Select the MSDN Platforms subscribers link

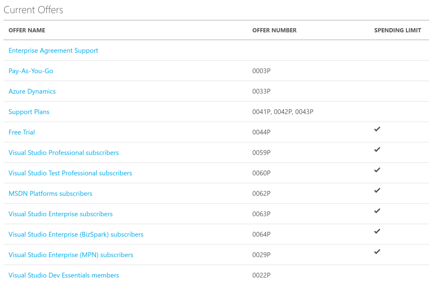(50, 193)
